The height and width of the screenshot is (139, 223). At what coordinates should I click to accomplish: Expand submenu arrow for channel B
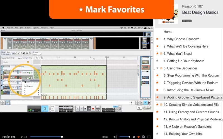38,90
